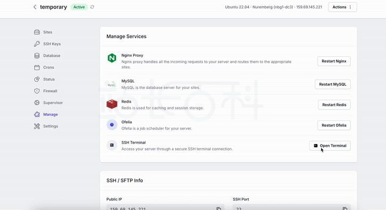
Task: Go to the Database section
Action: (x=52, y=56)
